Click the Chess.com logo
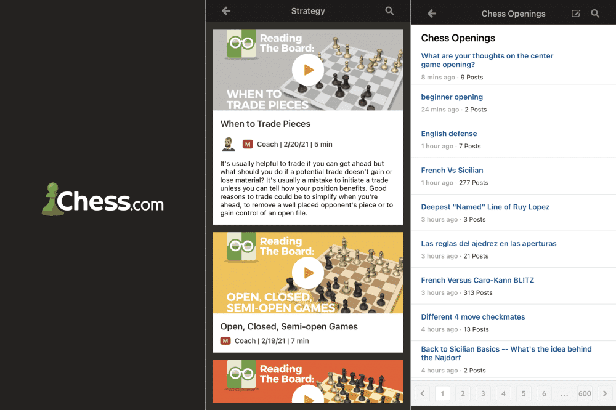 coord(103,199)
